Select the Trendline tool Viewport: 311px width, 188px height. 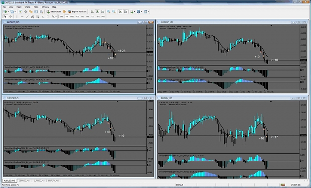pyautogui.click(x=27, y=16)
